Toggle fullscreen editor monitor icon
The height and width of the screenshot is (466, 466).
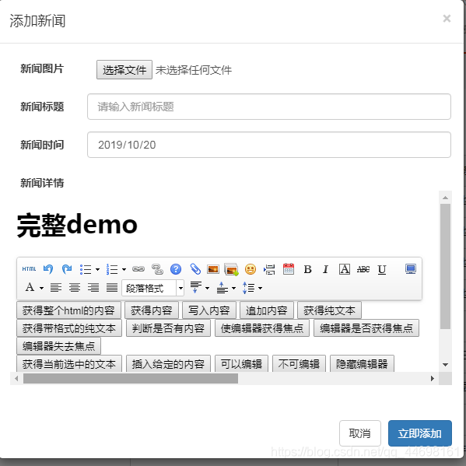click(411, 268)
